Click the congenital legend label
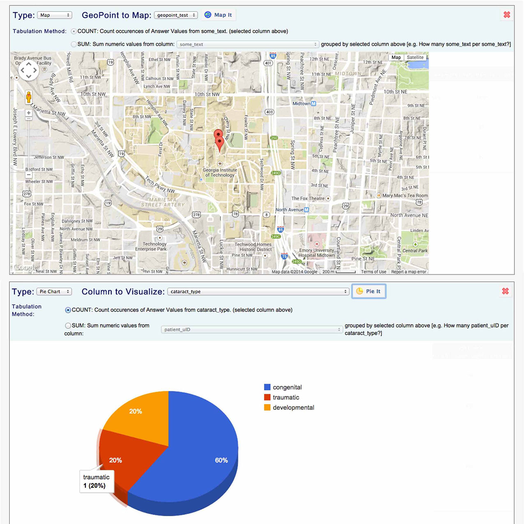 pos(287,387)
